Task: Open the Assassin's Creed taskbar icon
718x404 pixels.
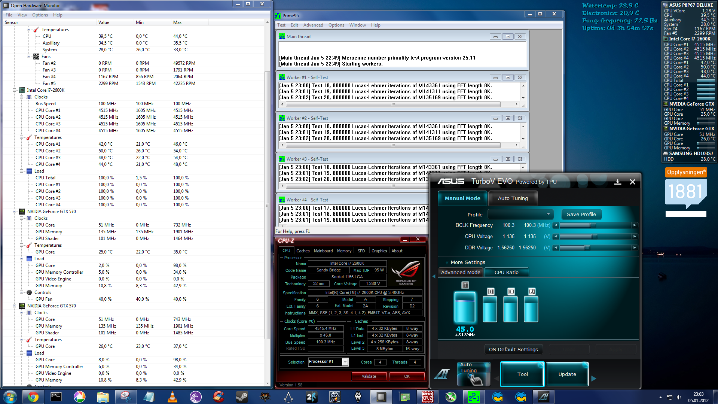Action: pyautogui.click(x=288, y=397)
